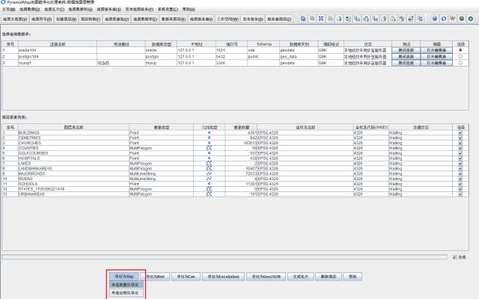
Task: Open help via blue question mark icon
Action: click(435, 19)
